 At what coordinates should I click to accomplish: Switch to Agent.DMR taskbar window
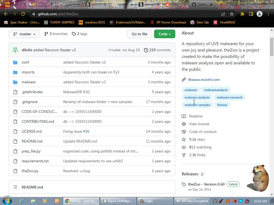118,201
